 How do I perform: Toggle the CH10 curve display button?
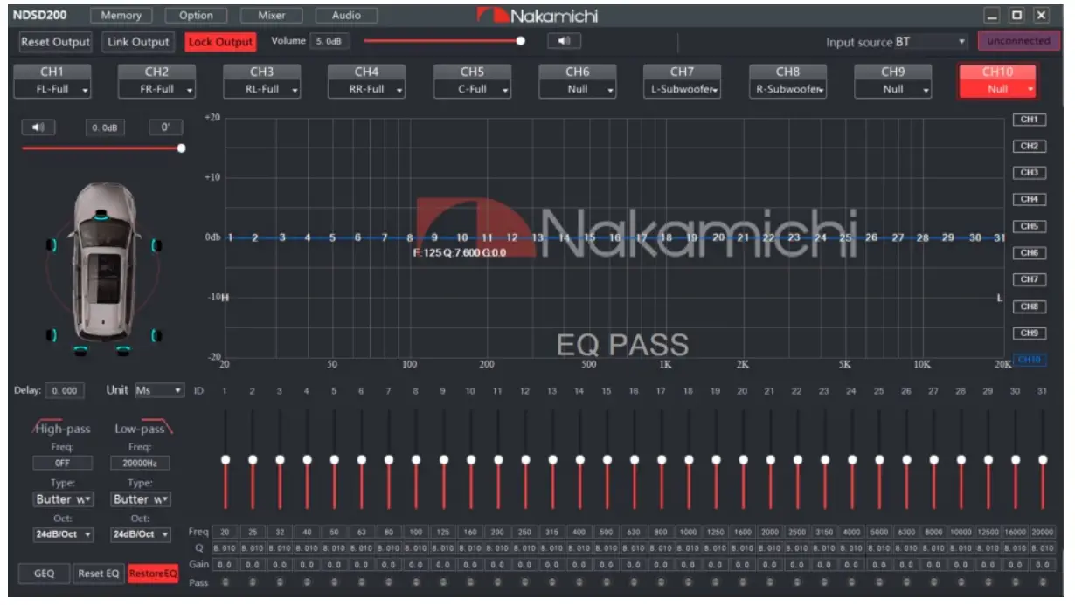click(1029, 360)
